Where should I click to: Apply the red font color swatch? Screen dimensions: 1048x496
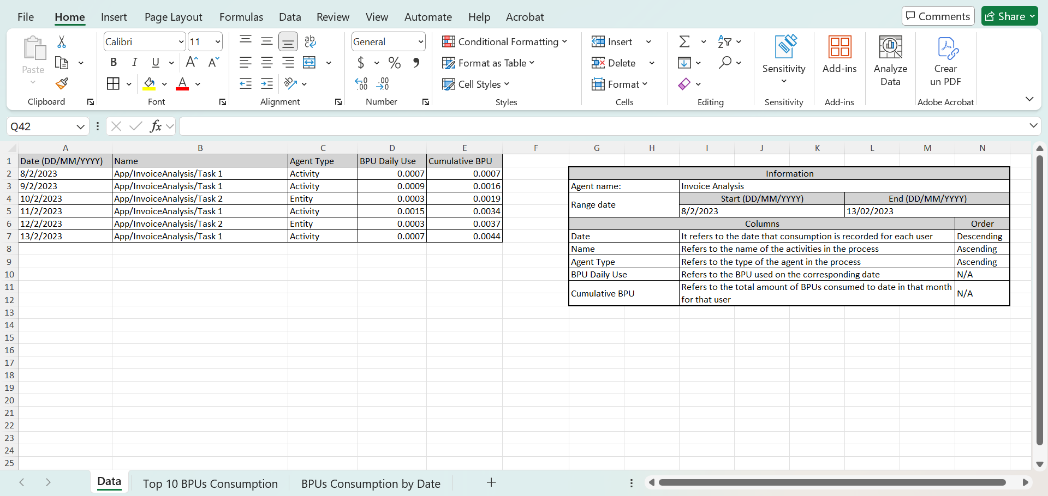pos(182,84)
